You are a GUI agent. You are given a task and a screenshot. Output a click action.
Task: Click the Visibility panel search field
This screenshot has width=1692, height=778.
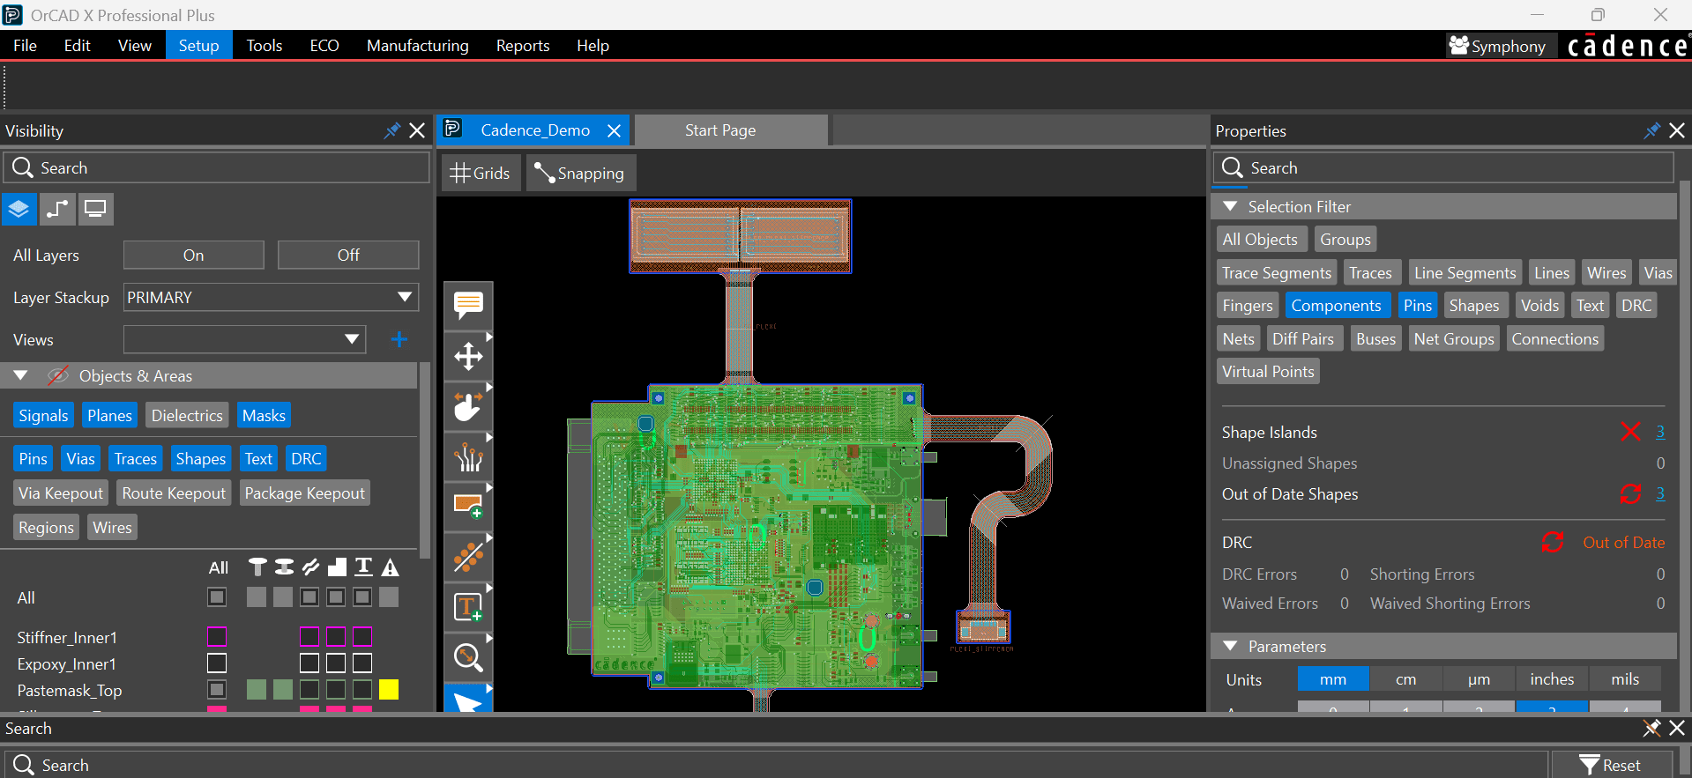[217, 167]
